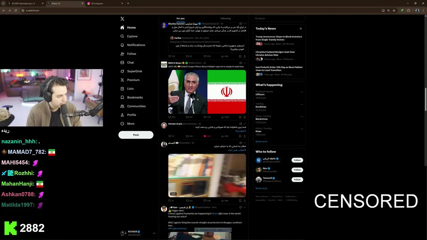This screenshot has height=240, width=427.
Task: Reload the page in the browser
Action: tap(15, 10)
